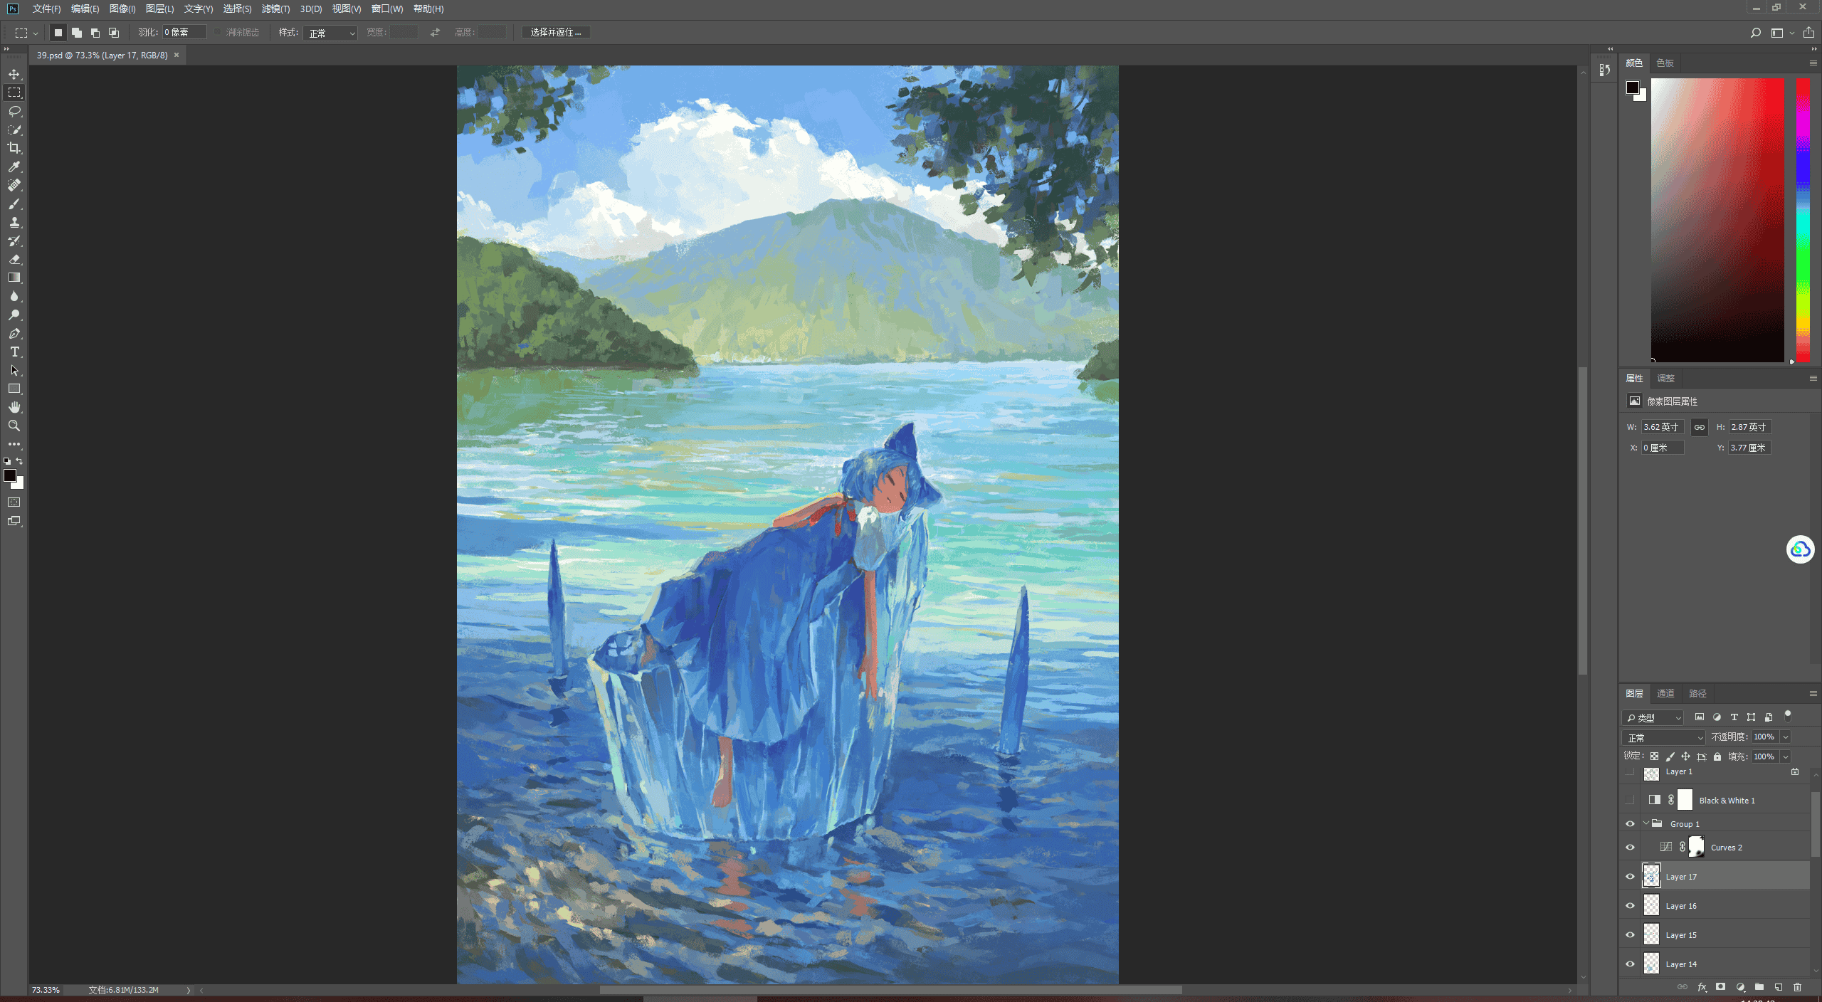Select the Pen tool

coord(14,333)
